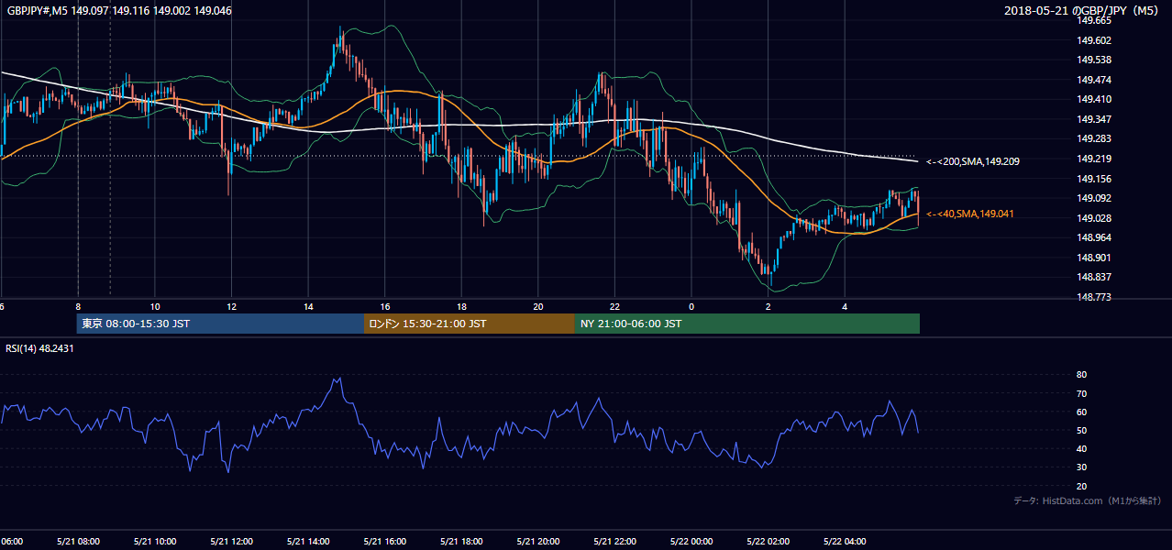Select price axis value 149.219
This screenshot has height=550, width=1172.
(x=1094, y=159)
